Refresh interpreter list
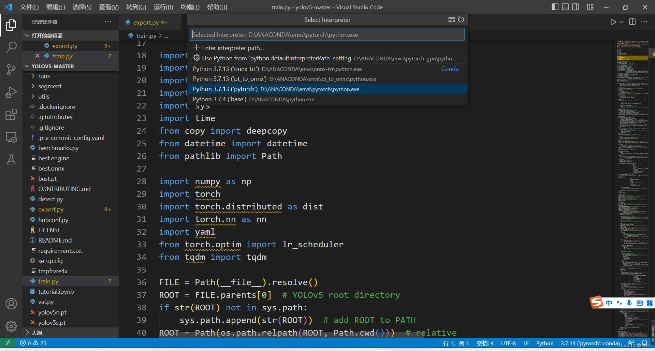The width and height of the screenshot is (655, 351). click(461, 19)
